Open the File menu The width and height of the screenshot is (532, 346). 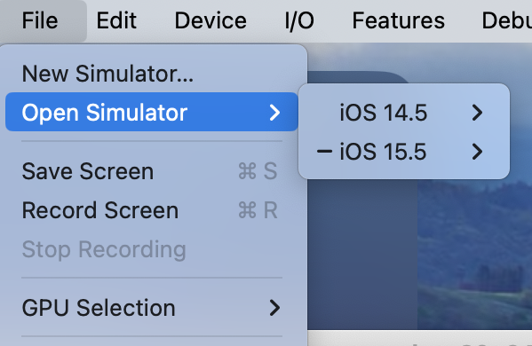pos(40,20)
